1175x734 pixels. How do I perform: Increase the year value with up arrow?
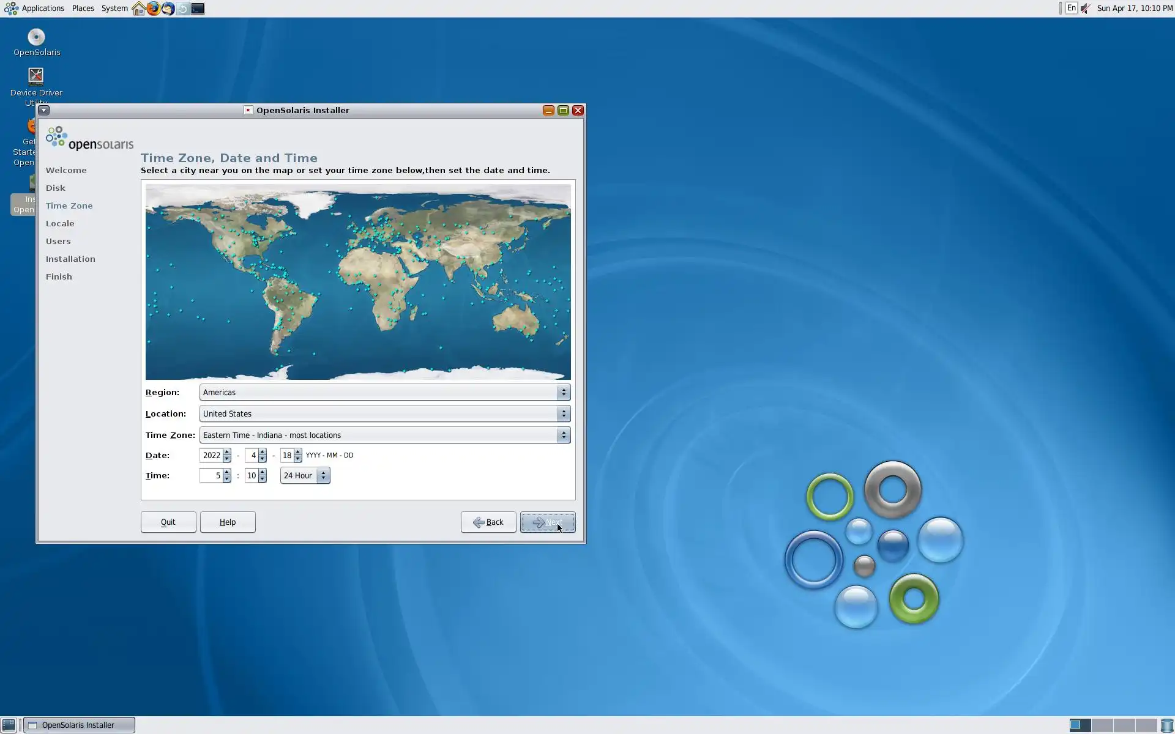[x=227, y=452]
